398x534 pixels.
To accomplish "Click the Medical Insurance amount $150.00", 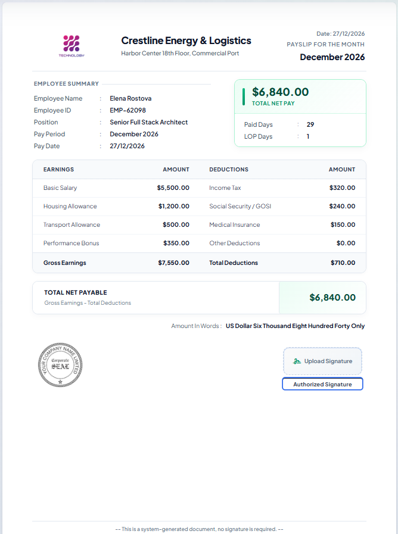I will [343, 225].
